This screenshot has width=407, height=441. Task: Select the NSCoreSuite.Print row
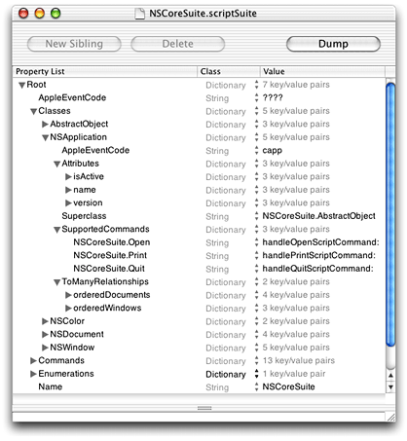point(199,256)
